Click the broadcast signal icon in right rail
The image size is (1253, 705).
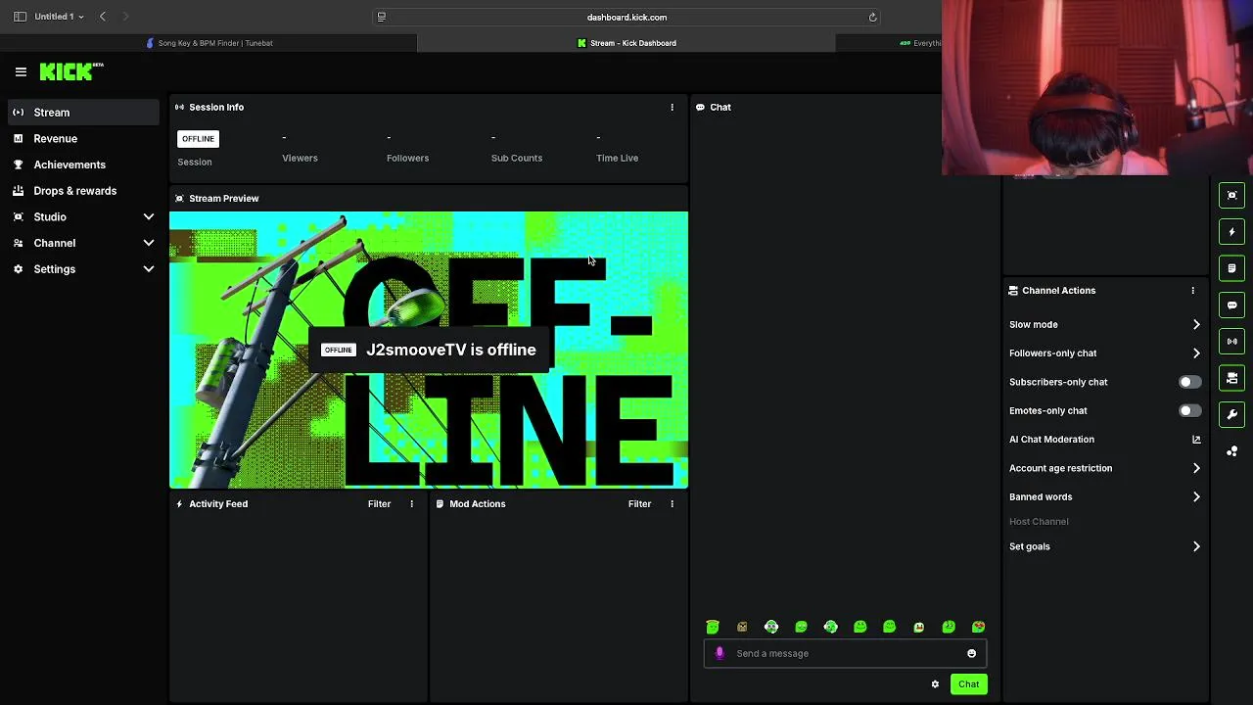pyautogui.click(x=1231, y=341)
